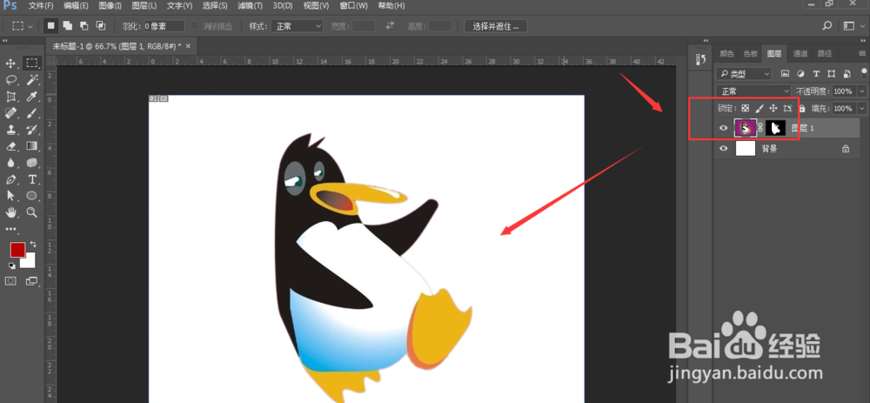
Task: Select the Magic Wand tool
Action: coord(32,80)
